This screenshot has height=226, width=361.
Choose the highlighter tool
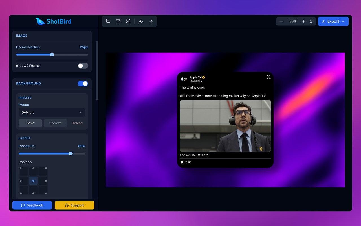[141, 21]
